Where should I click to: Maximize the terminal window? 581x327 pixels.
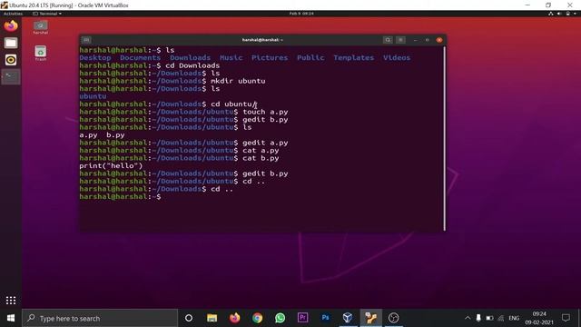(x=427, y=40)
